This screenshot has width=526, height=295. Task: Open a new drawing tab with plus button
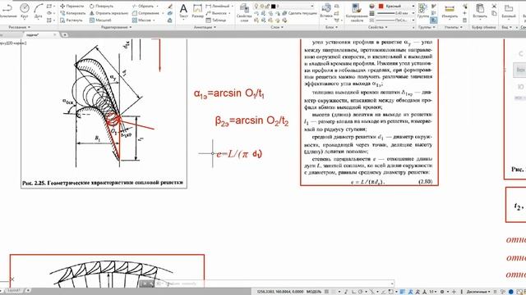tap(64, 34)
